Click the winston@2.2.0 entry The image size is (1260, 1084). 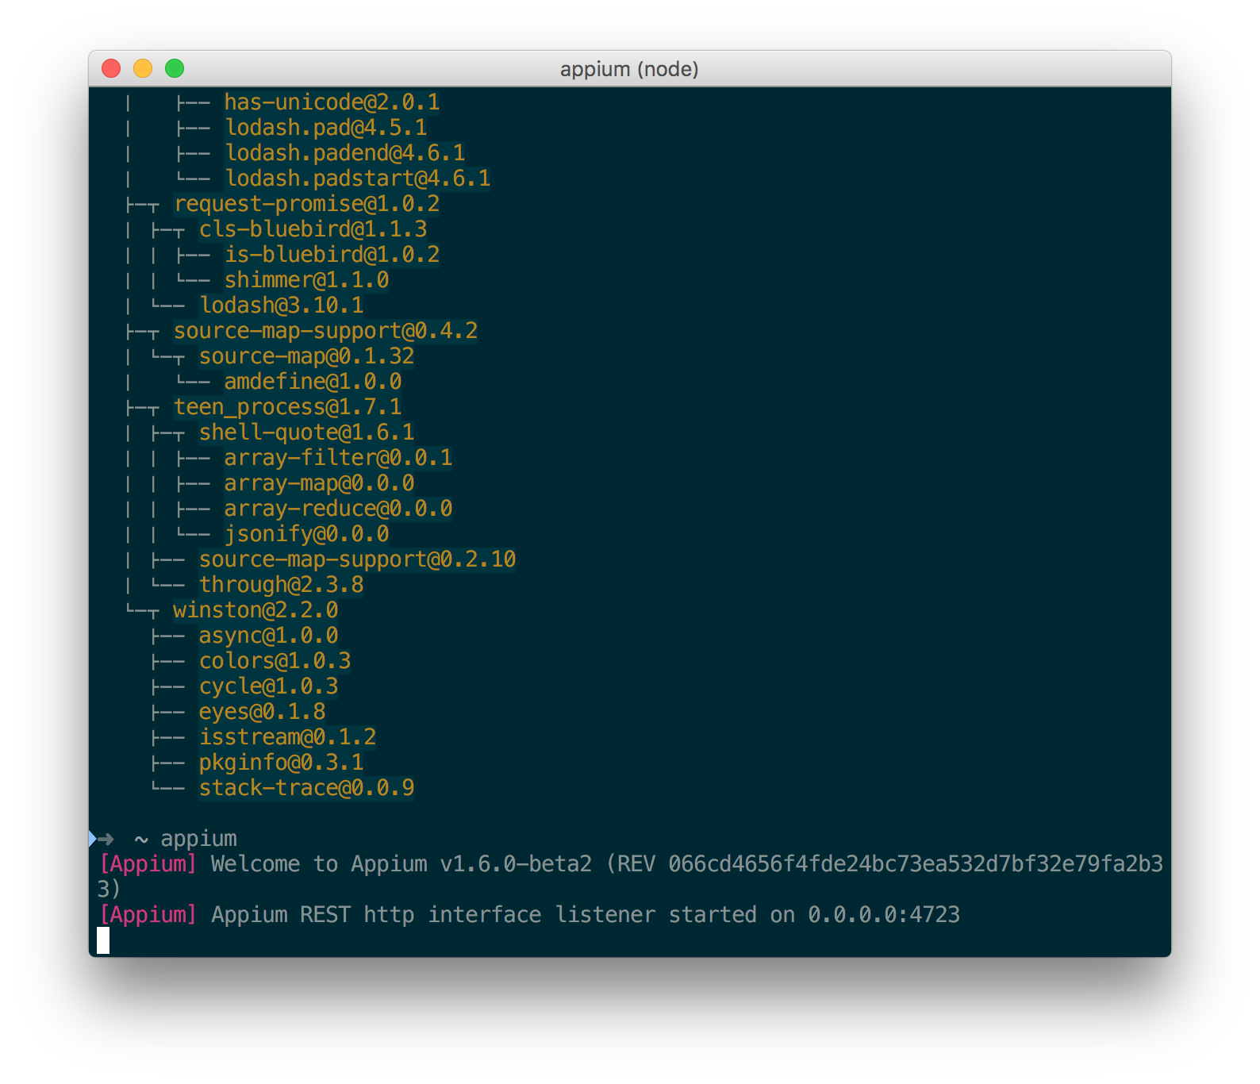(256, 610)
